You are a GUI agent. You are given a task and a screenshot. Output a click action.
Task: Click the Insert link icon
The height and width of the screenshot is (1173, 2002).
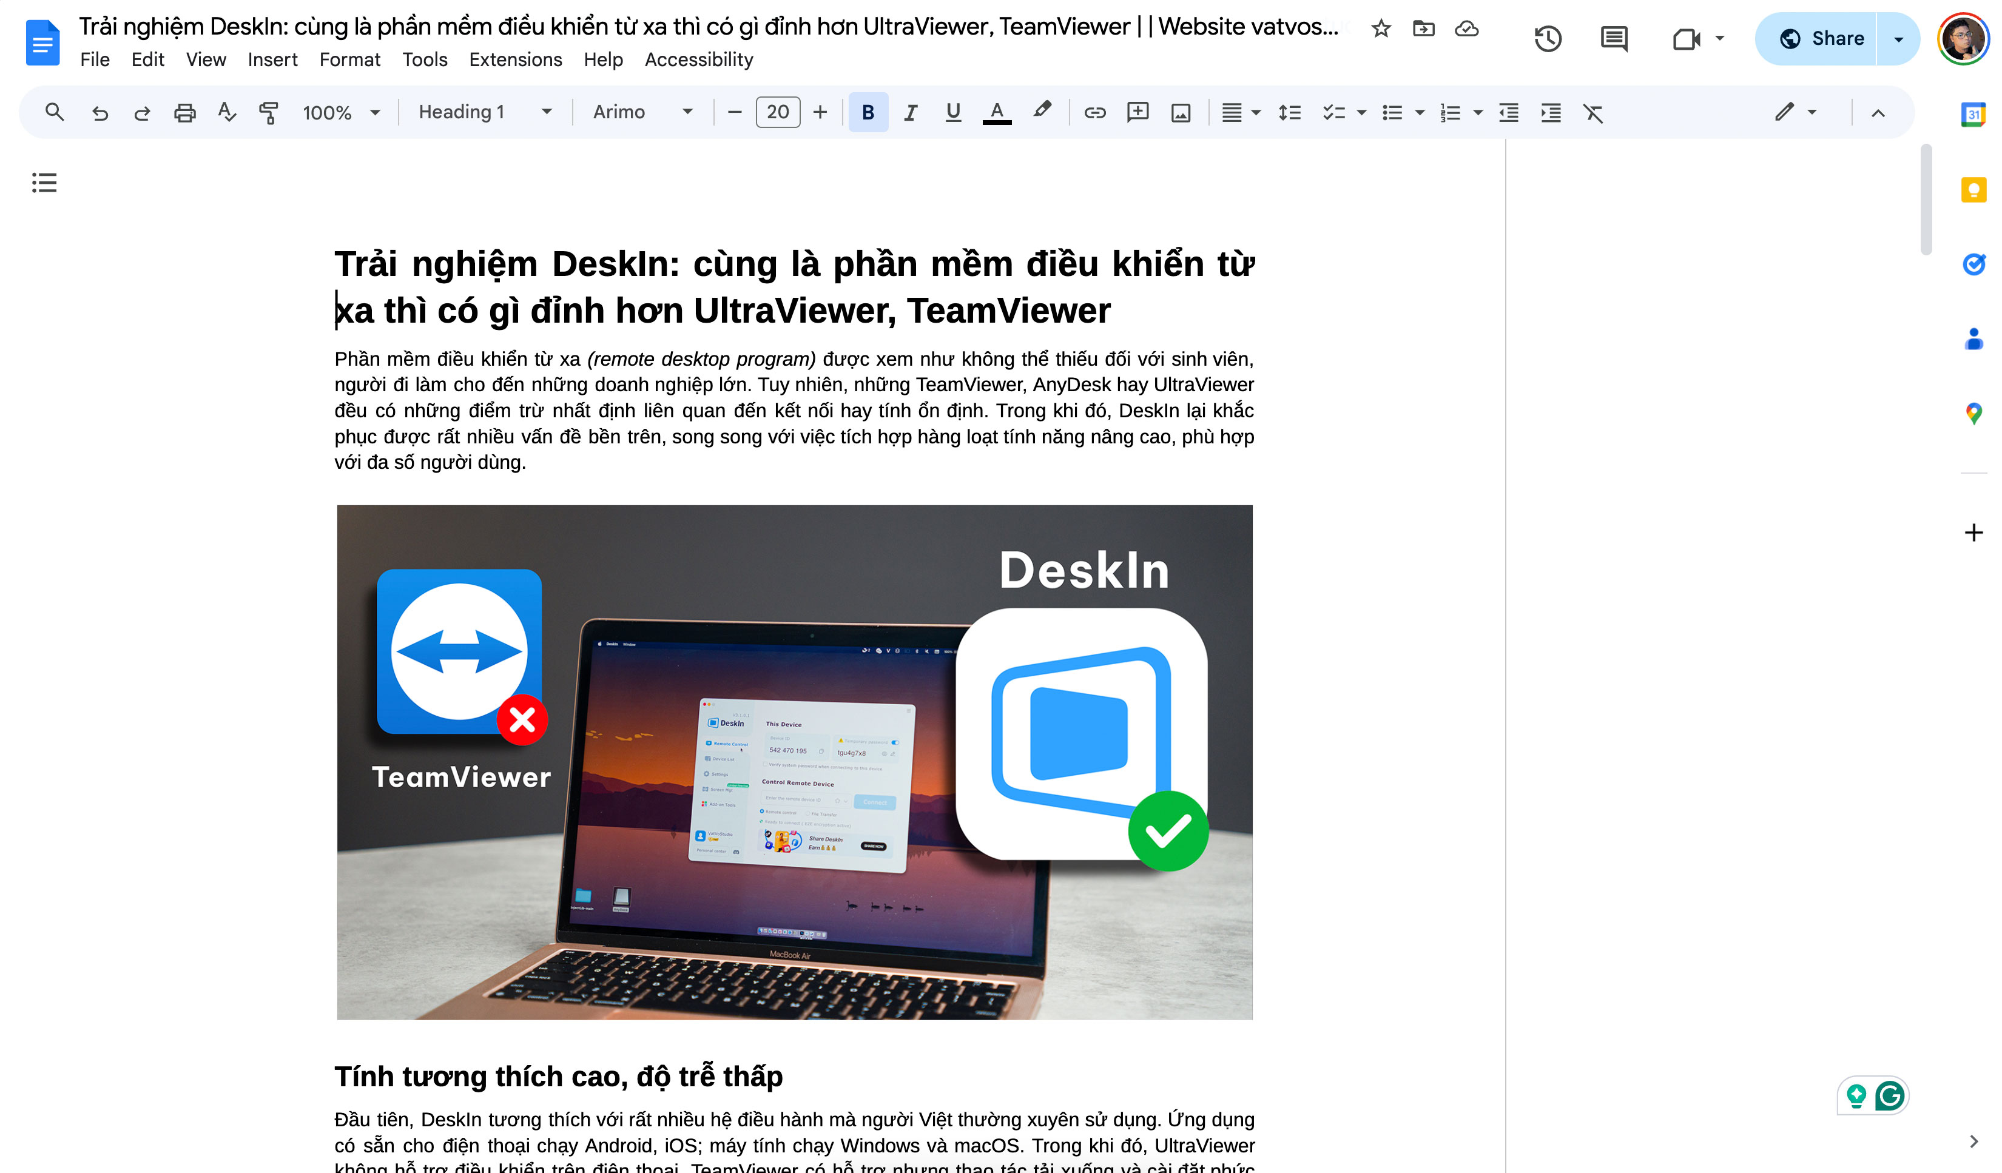(x=1094, y=112)
